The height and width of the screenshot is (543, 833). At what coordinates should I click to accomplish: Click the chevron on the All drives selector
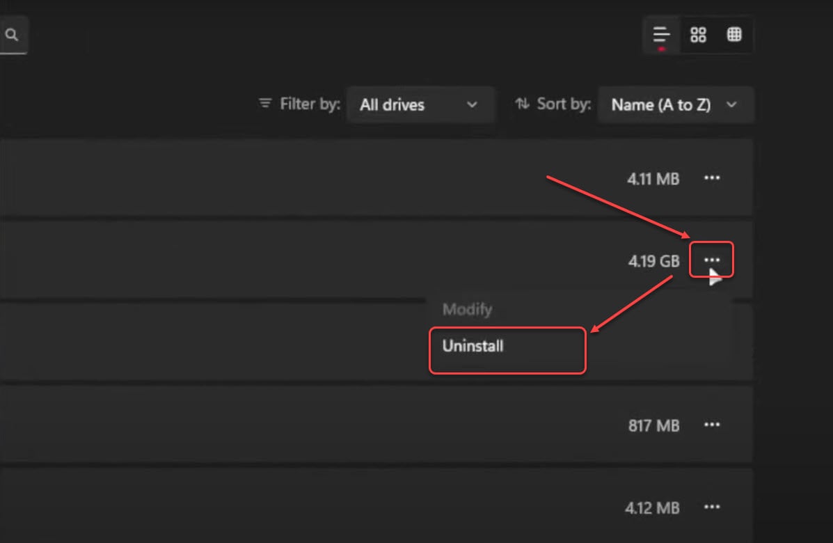(473, 105)
